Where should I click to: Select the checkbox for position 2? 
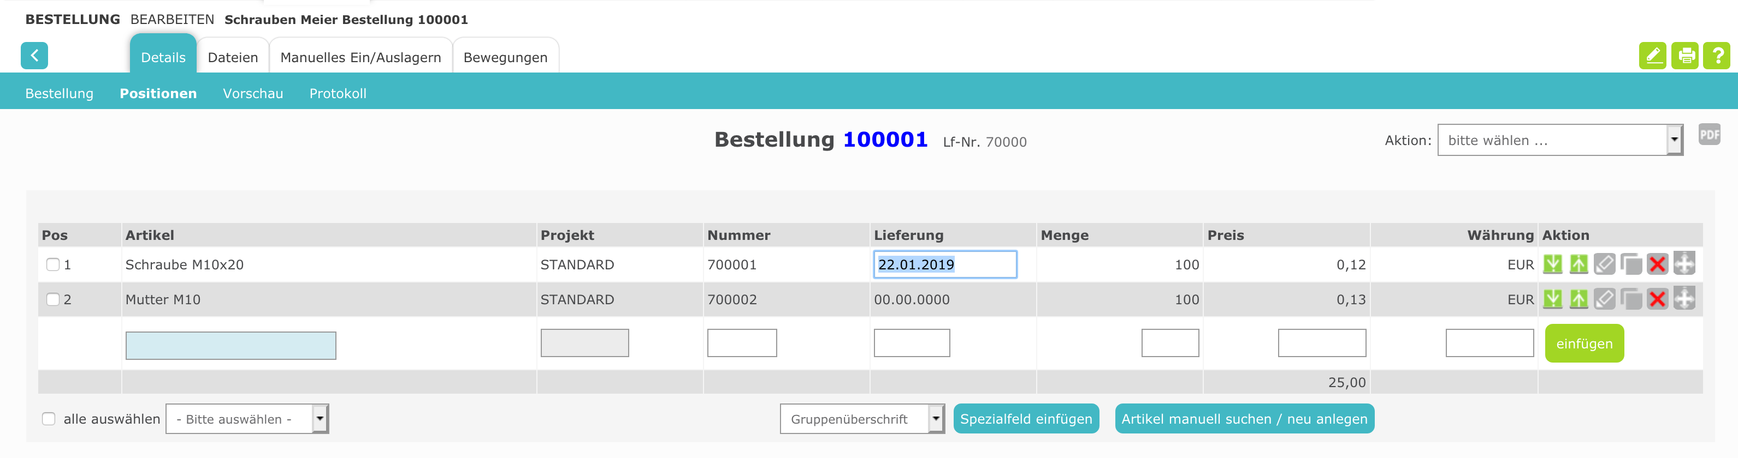click(x=52, y=300)
